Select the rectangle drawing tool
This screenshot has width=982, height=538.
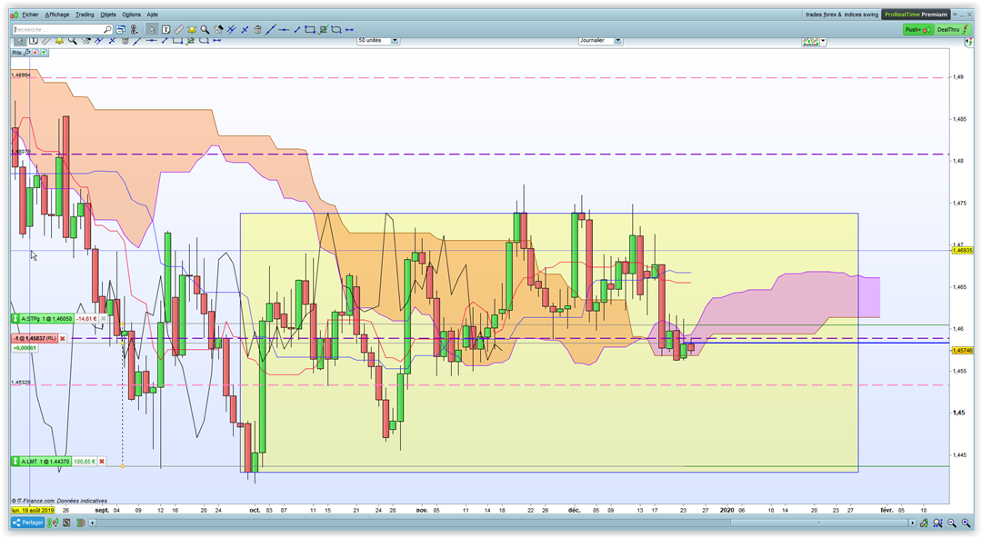[309, 29]
